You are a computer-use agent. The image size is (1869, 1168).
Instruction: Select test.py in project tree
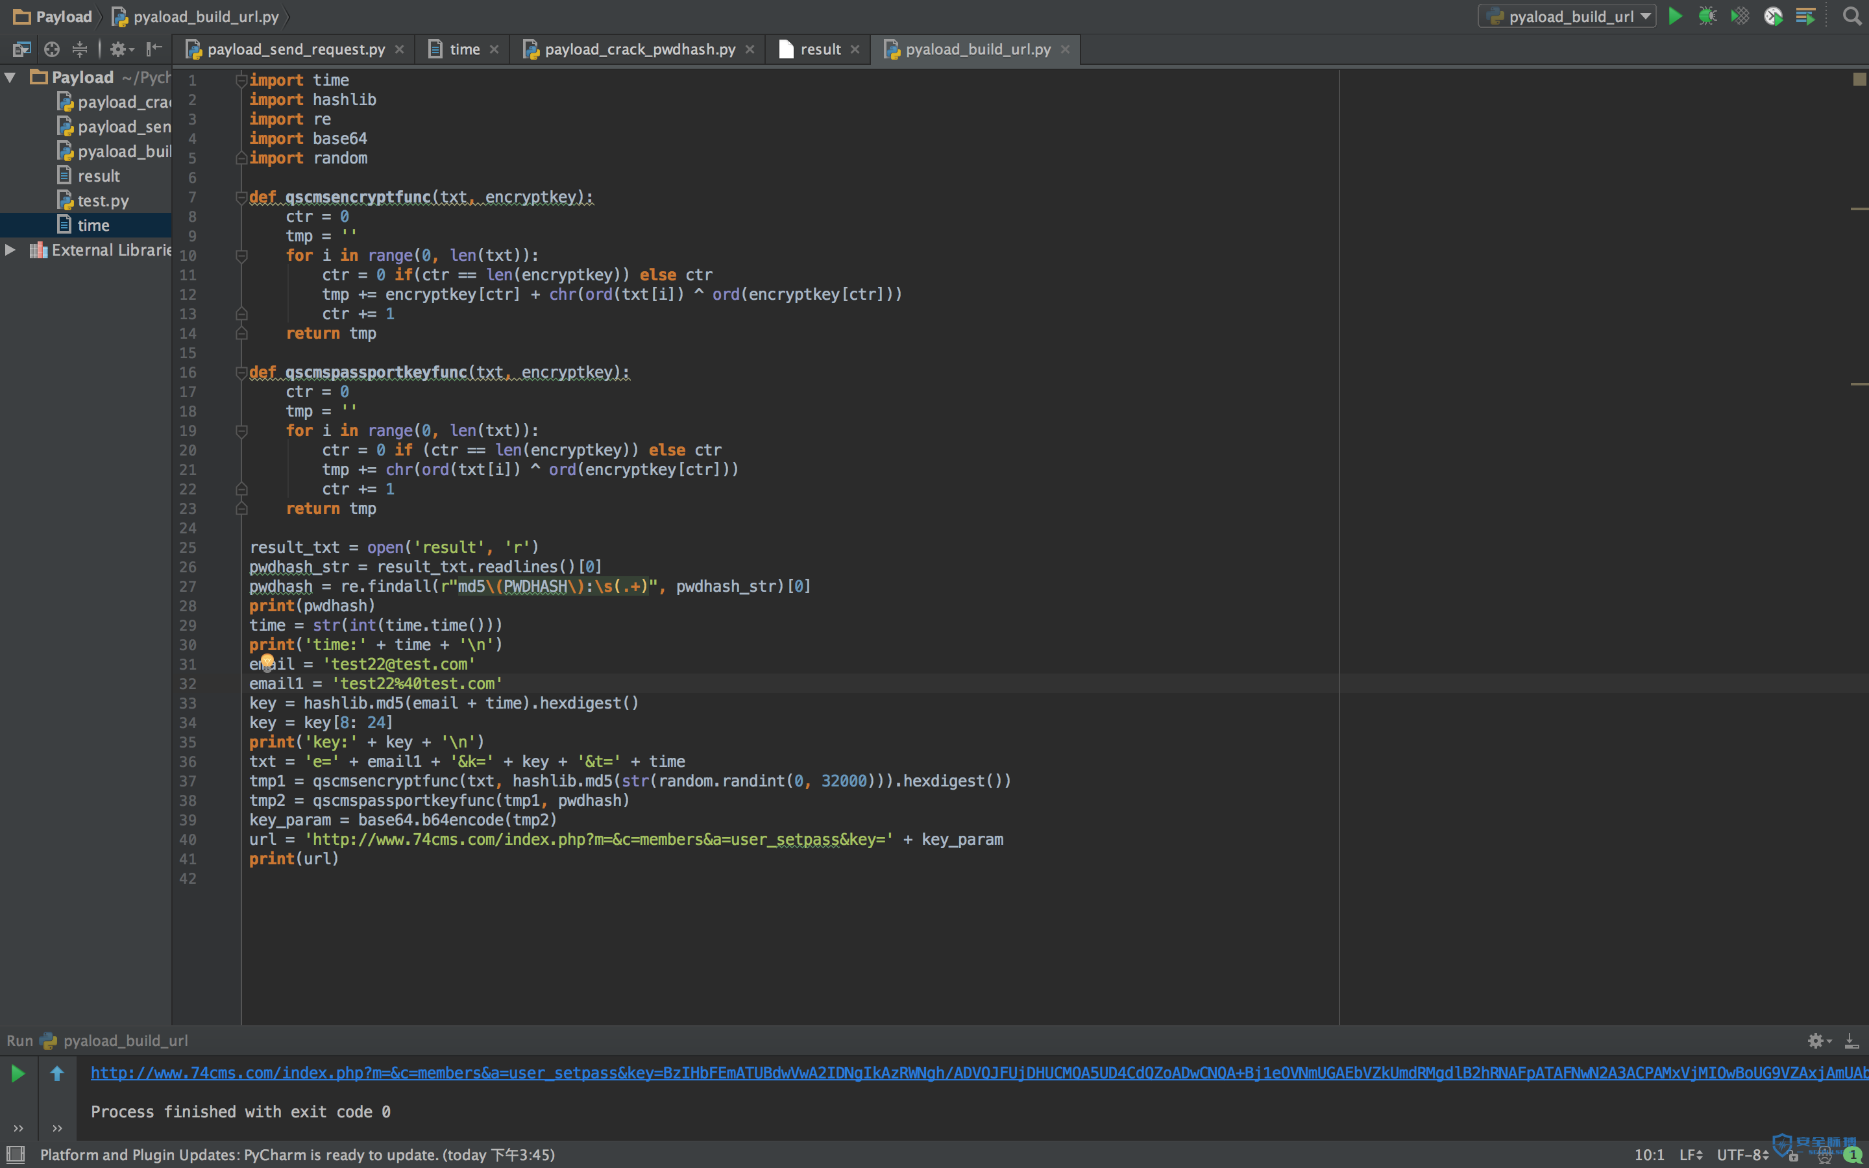point(103,201)
